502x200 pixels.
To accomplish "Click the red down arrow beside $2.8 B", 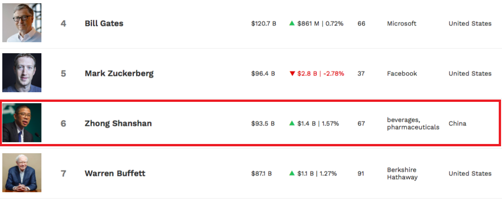I will click(x=291, y=74).
